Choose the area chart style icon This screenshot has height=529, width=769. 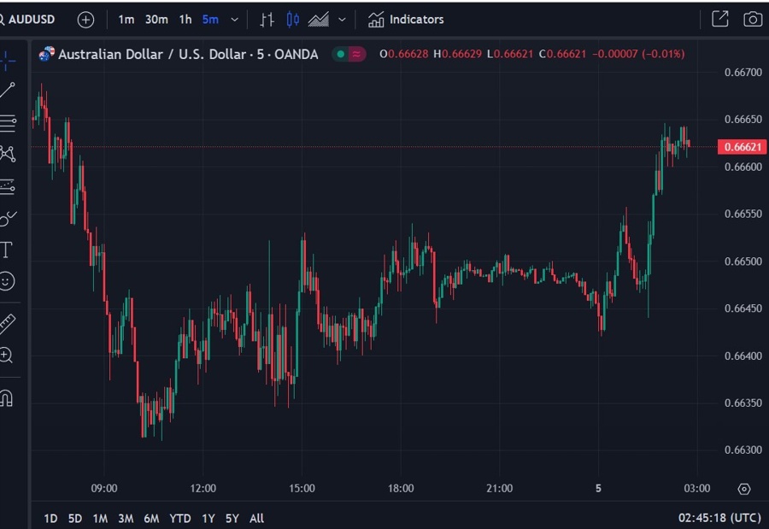point(319,20)
